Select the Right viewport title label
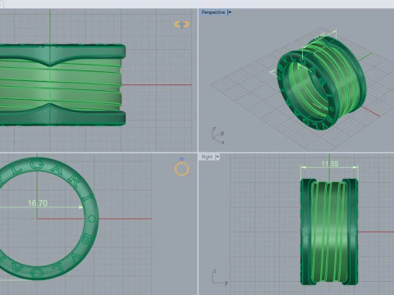The height and width of the screenshot is (295, 394). pos(207,157)
